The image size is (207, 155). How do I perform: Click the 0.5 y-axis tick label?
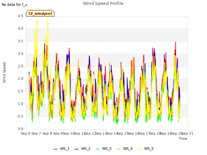click(20, 116)
